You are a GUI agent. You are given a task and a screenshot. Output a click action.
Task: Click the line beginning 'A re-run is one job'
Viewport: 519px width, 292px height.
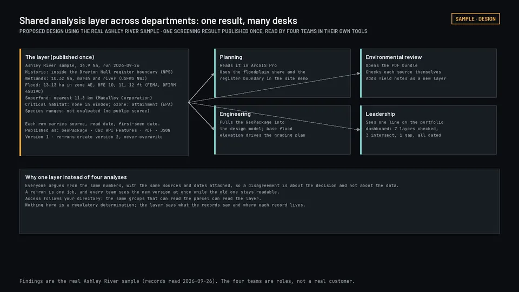152,192
